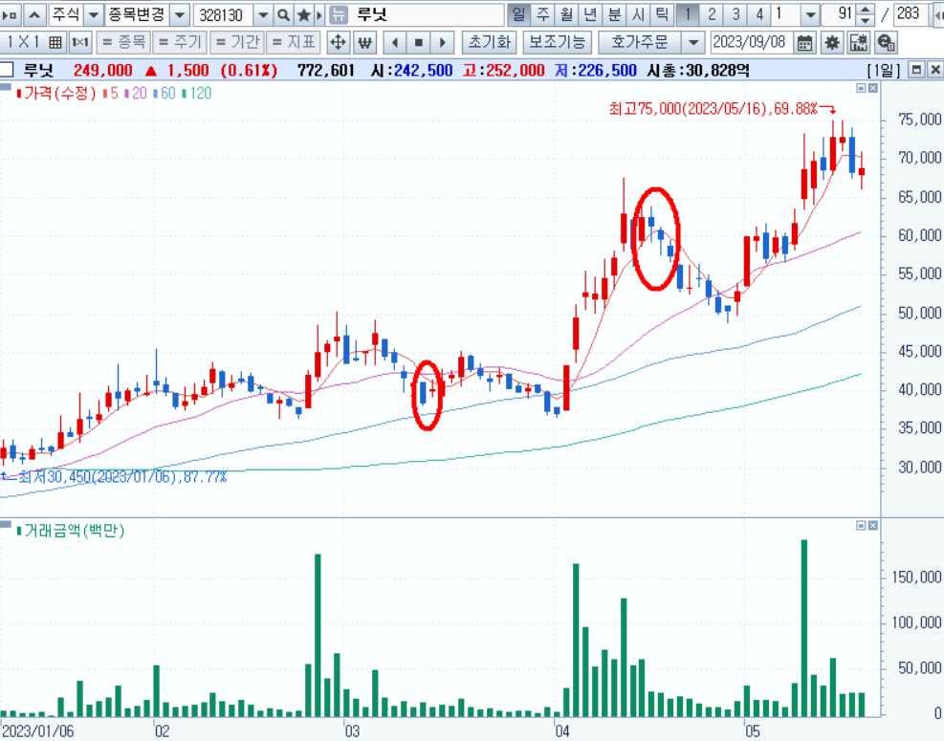The height and width of the screenshot is (741, 944).
Task: Increase the bar count 91 stepper
Action: (x=866, y=10)
